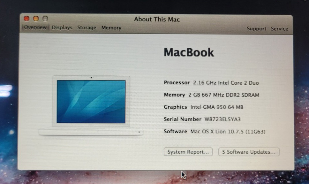Open the Displays tab
Image resolution: width=309 pixels, height=184 pixels.
tap(62, 27)
